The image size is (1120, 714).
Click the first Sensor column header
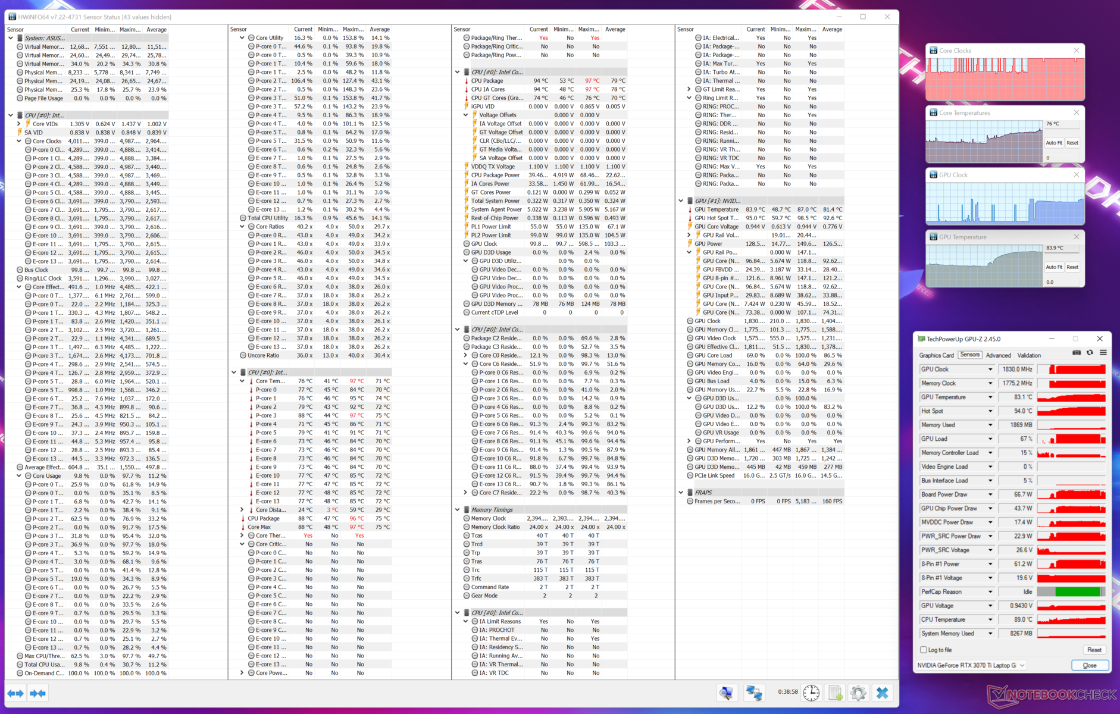pos(36,30)
